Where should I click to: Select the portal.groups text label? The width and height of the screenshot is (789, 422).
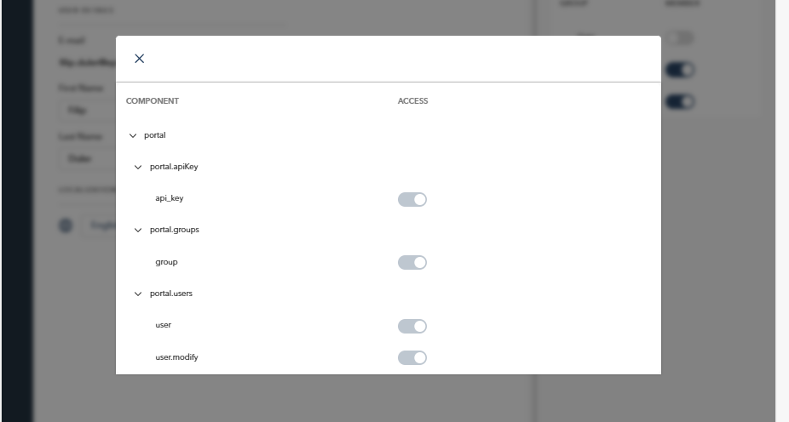(x=175, y=230)
